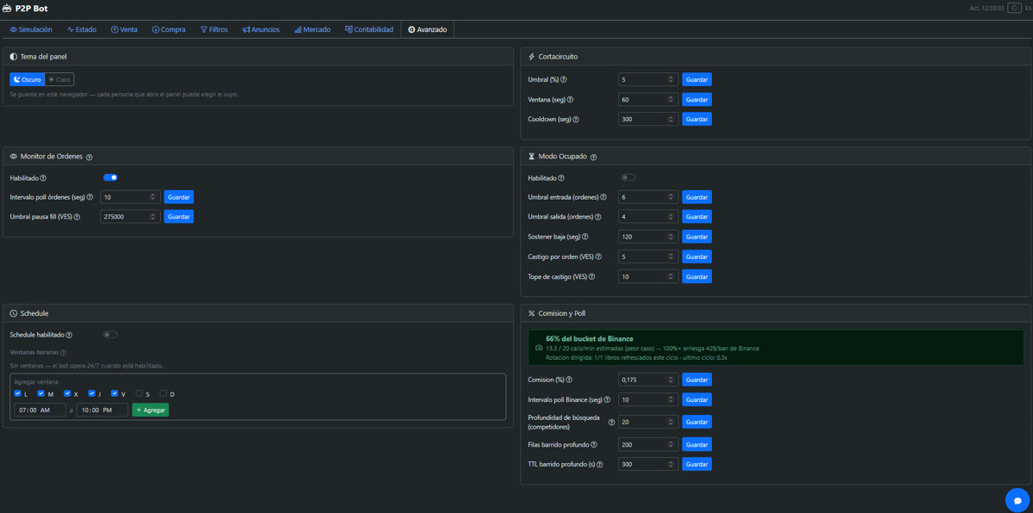The image size is (1033, 513).
Task: Uncheck the M day checkbox
Action: coord(42,393)
